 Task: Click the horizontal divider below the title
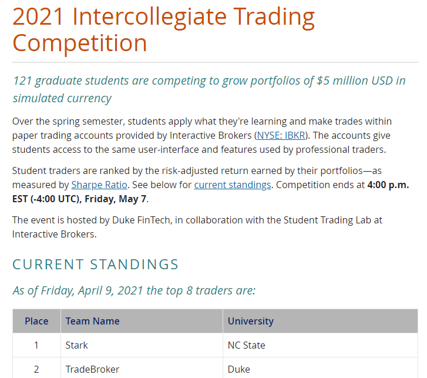tap(215, 62)
